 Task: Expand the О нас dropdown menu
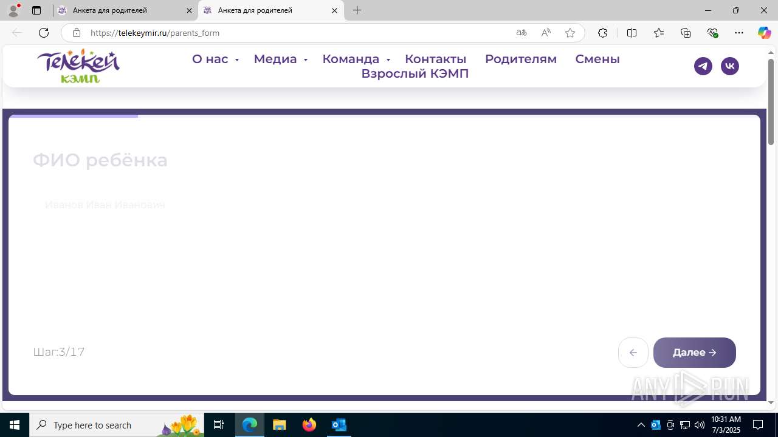[215, 59]
